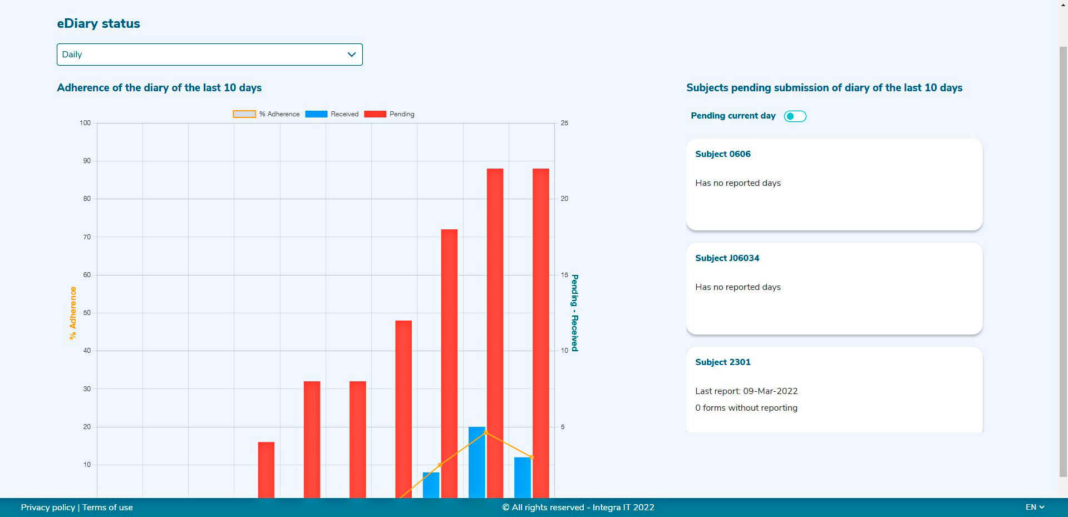Click the % Adherence legend swatch
Image resolution: width=1068 pixels, height=517 pixels.
tap(244, 114)
